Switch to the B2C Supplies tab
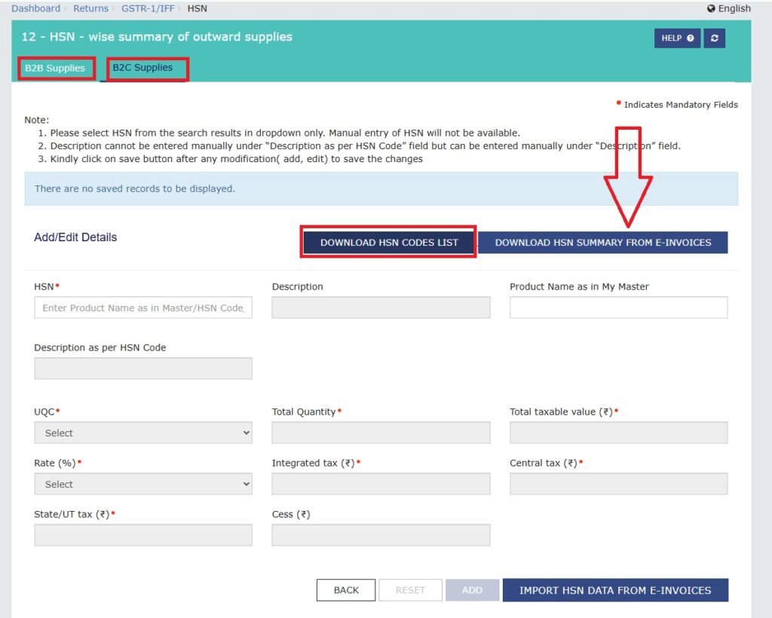This screenshot has width=772, height=618. [x=142, y=68]
